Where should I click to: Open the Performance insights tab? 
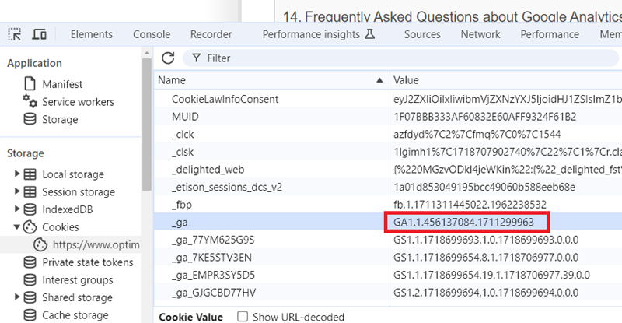point(311,34)
